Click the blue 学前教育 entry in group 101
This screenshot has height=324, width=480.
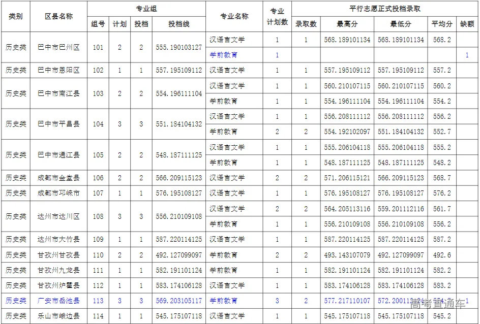[x=224, y=55]
